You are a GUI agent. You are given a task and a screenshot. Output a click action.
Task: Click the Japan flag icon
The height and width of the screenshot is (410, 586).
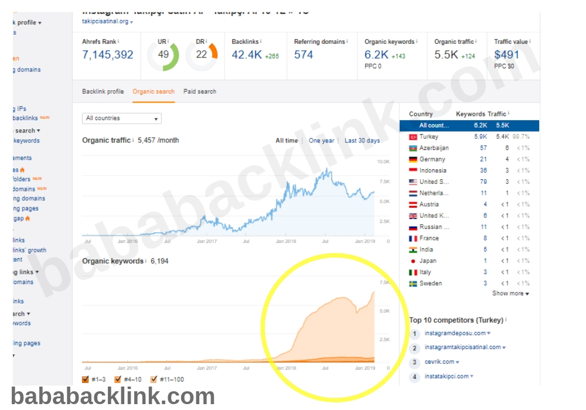[413, 261]
